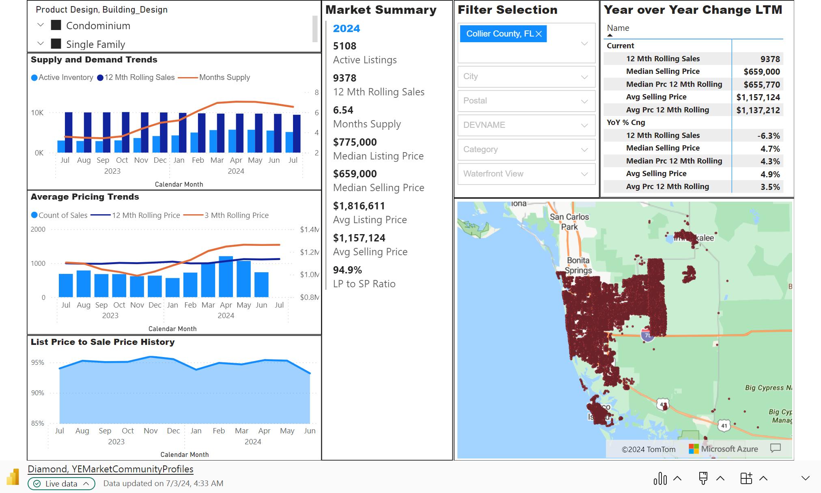Click the Name column sort arrow

[610, 35]
